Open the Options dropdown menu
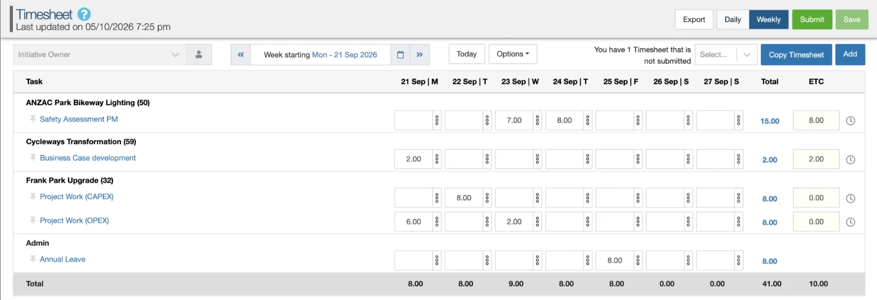Screen dimensions: 877x300 (x=513, y=54)
